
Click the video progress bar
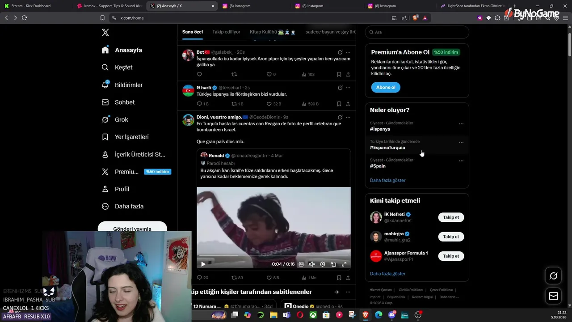coord(273,256)
